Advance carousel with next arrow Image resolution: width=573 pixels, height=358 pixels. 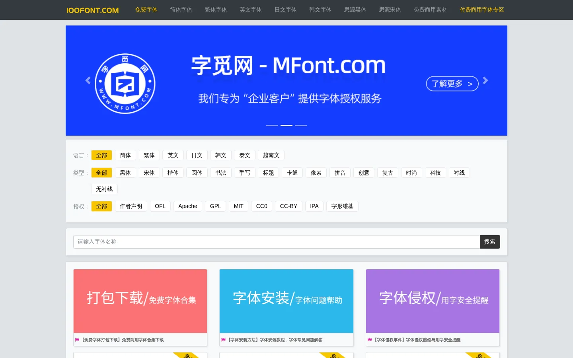[x=485, y=80]
